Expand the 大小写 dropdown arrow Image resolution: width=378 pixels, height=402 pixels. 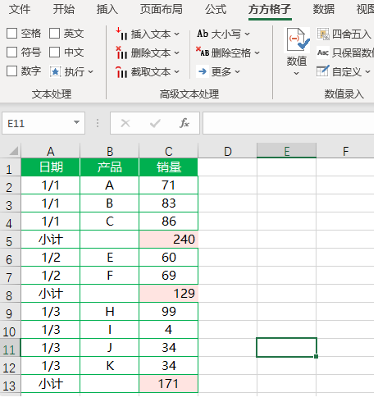(x=247, y=34)
